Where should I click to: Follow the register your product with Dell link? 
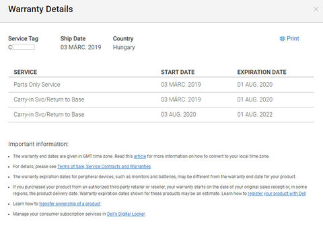click(x=277, y=194)
